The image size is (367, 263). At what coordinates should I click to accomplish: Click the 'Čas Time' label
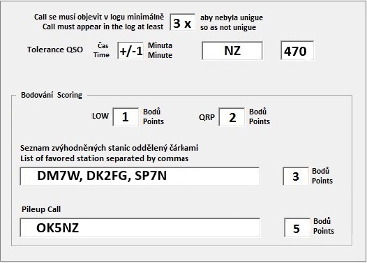click(x=102, y=50)
